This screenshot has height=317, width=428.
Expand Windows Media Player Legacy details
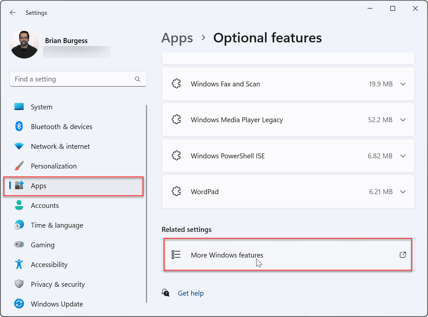pos(403,120)
